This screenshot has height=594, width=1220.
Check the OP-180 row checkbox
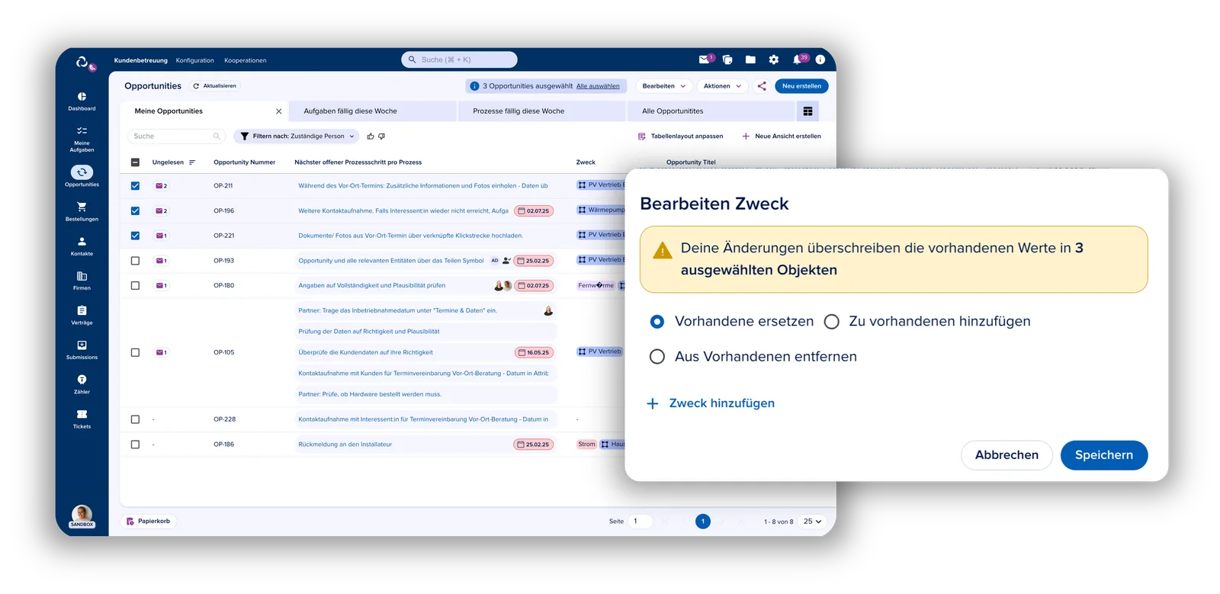[135, 286]
